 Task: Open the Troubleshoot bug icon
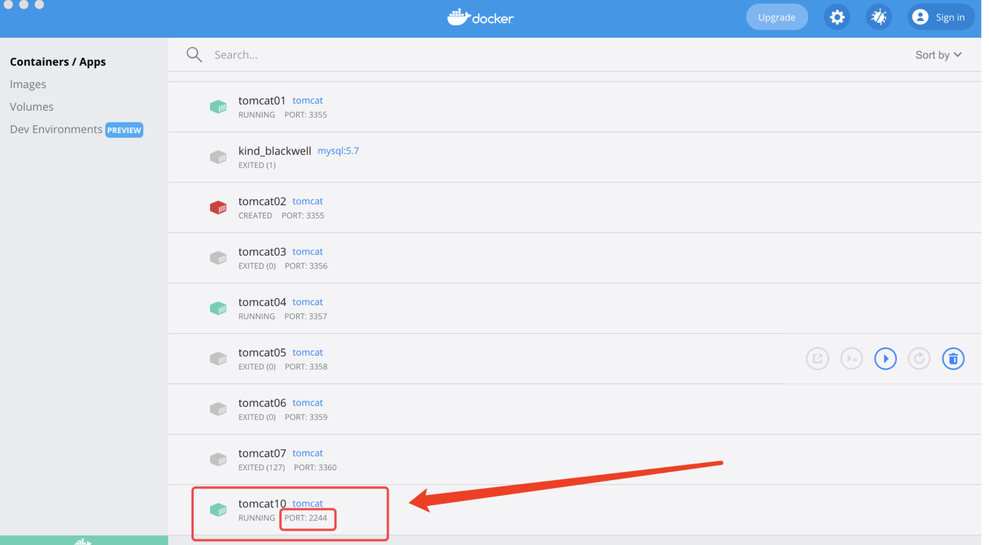click(879, 17)
